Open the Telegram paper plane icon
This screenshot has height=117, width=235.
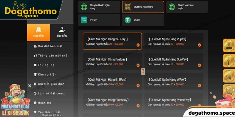pyautogui.click(x=229, y=76)
